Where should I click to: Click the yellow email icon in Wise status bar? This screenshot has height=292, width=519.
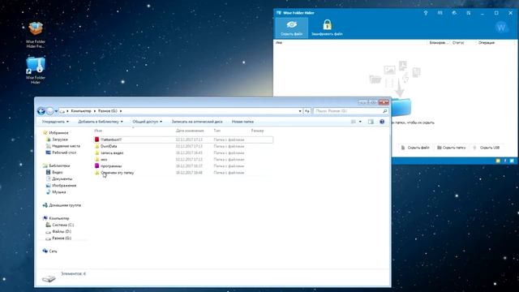pyautogui.click(x=498, y=161)
